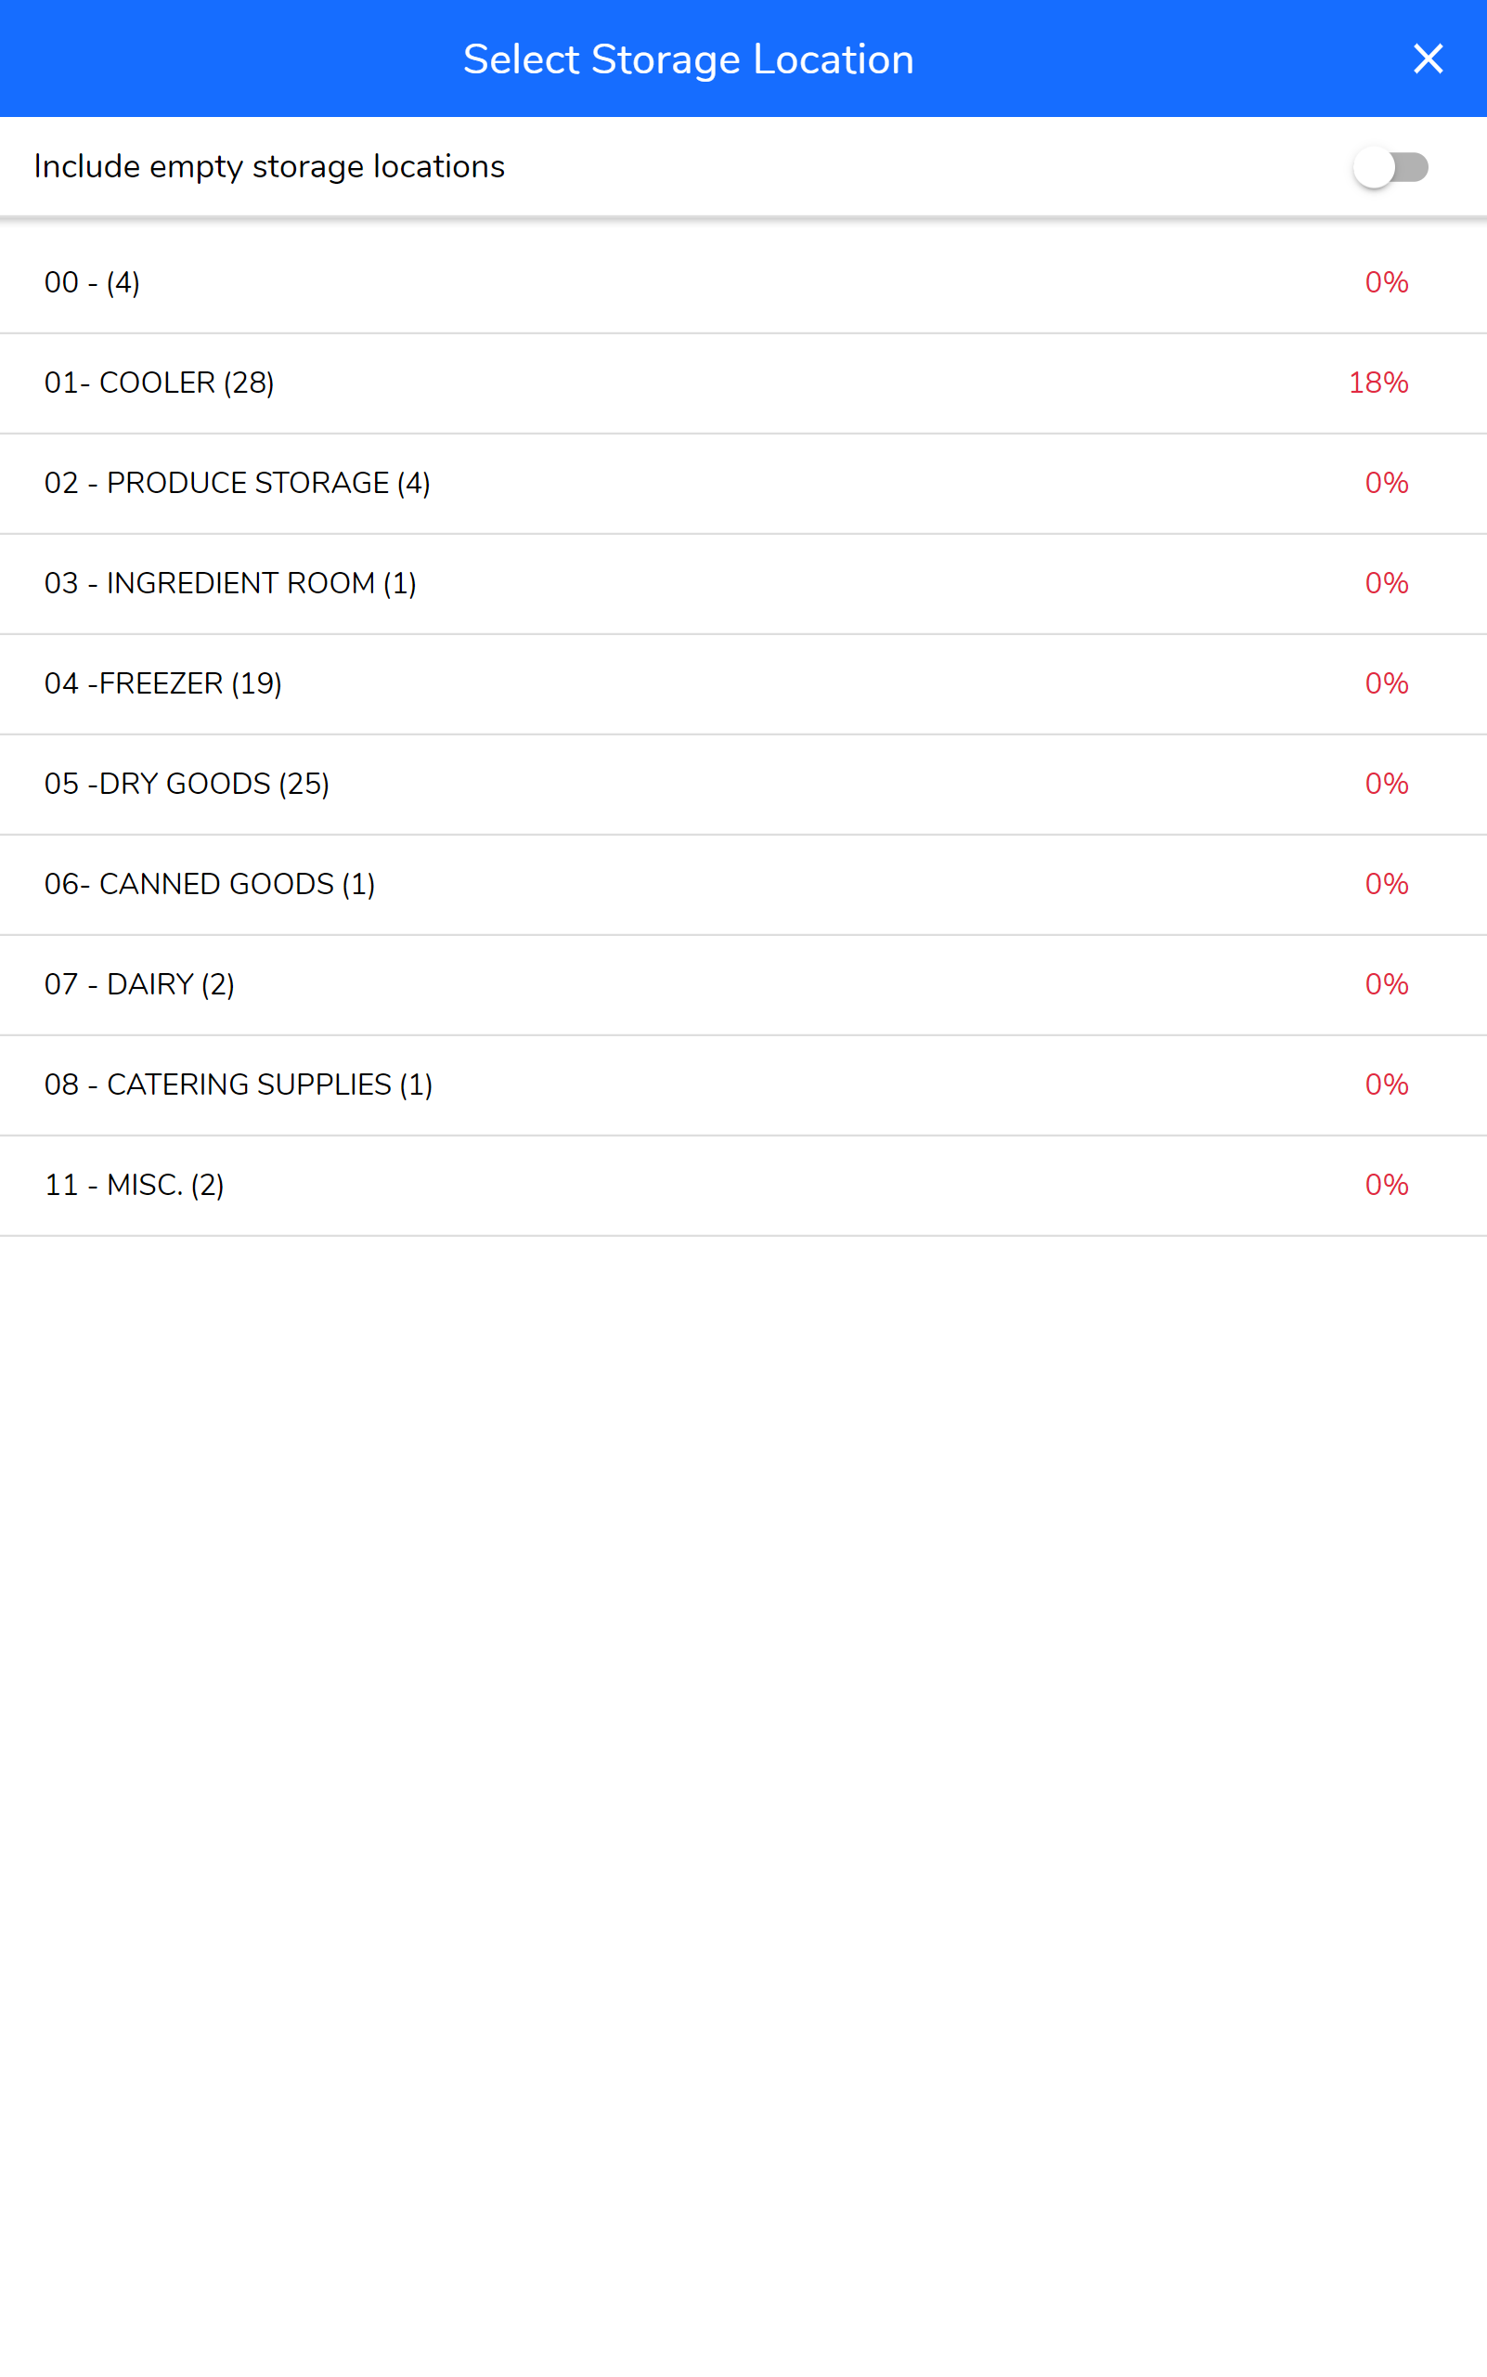Screen dimensions: 1487x2377
Task: Select 11 - MISC. (2) location
Action: [x=135, y=1186]
